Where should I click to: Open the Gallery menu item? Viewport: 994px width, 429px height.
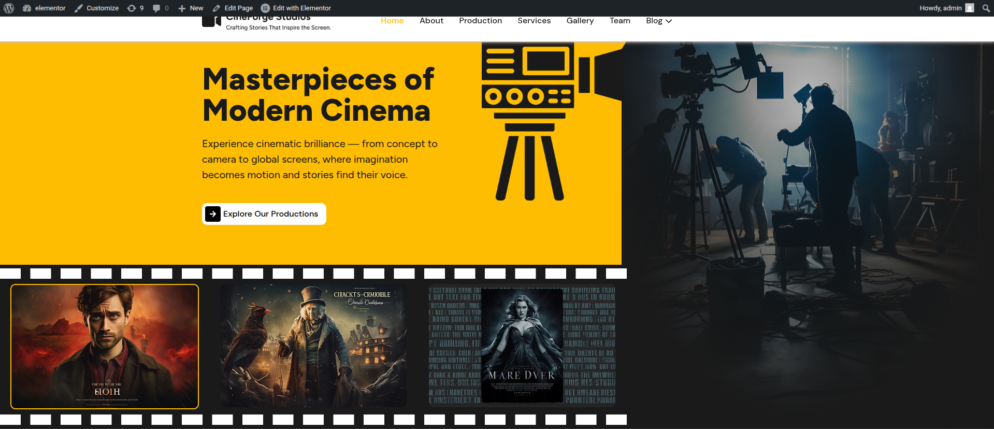tap(580, 21)
